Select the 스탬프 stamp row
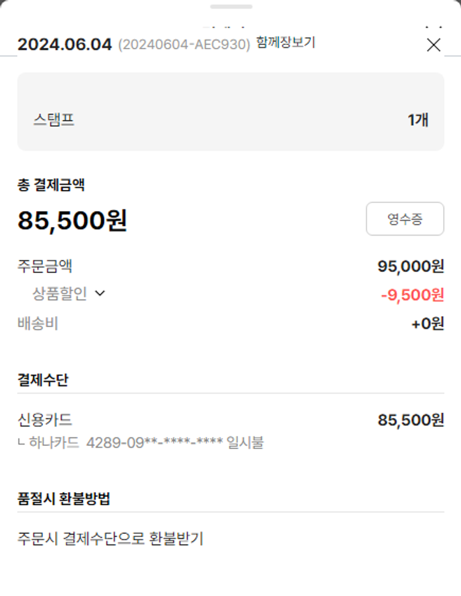Screen dimensions: 461x596 tap(230, 119)
